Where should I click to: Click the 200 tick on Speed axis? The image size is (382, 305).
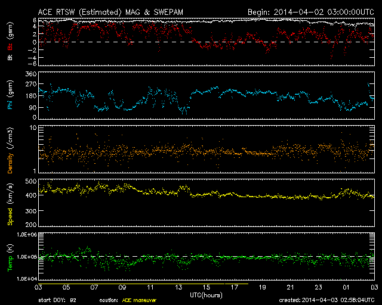[x=29, y=225]
